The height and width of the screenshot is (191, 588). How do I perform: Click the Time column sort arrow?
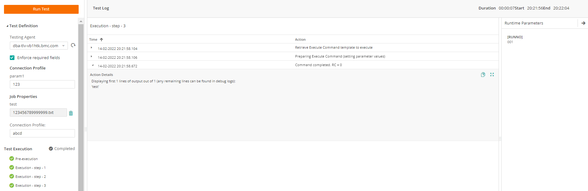click(x=101, y=39)
